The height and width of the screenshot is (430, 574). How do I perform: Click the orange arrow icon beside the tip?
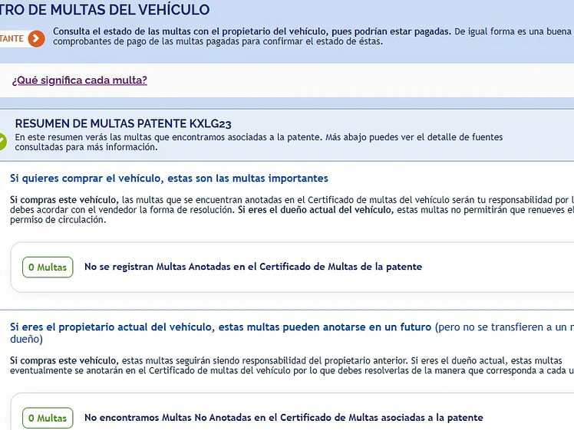36,38
